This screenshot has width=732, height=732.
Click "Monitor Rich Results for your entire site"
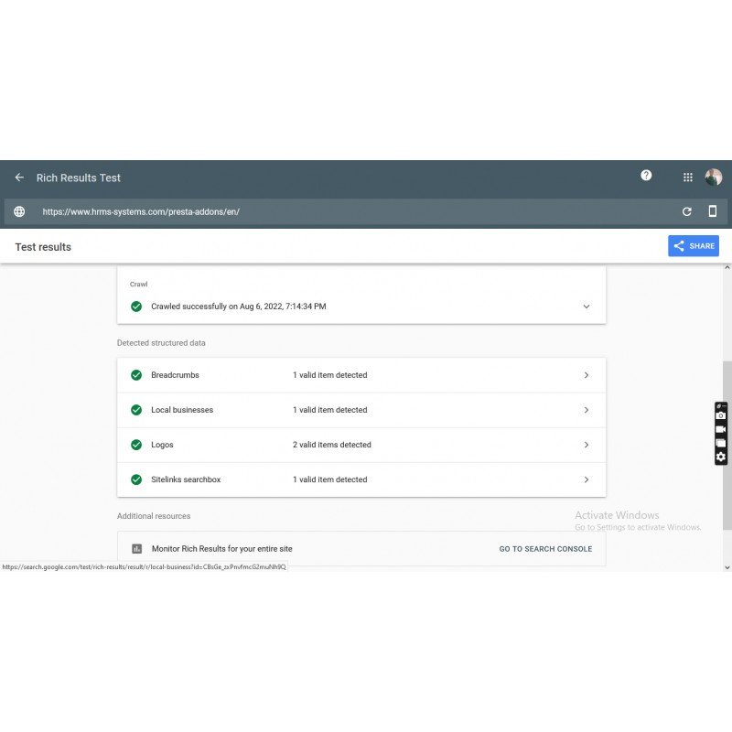(x=221, y=548)
